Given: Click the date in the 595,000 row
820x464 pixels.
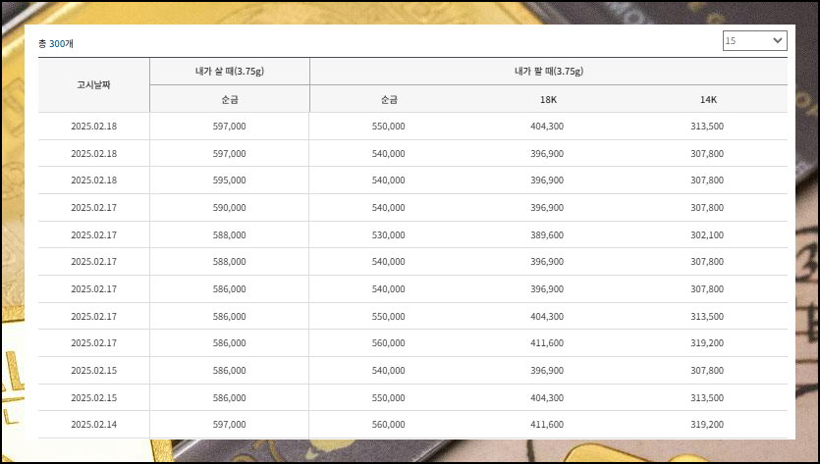Looking at the screenshot, I should pyautogui.click(x=93, y=180).
